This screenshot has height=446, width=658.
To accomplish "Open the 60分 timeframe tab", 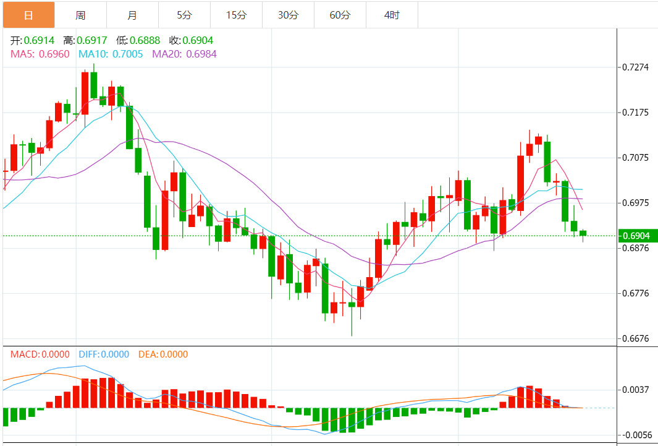I will pos(340,15).
